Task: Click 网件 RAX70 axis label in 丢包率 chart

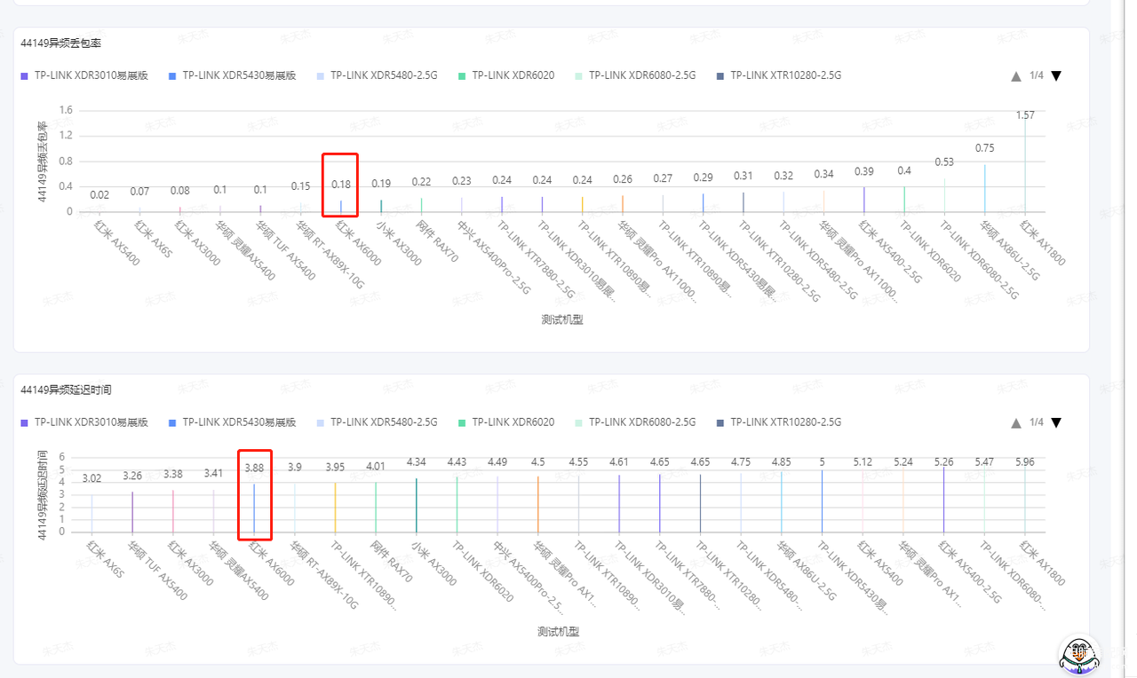Action: point(437,242)
